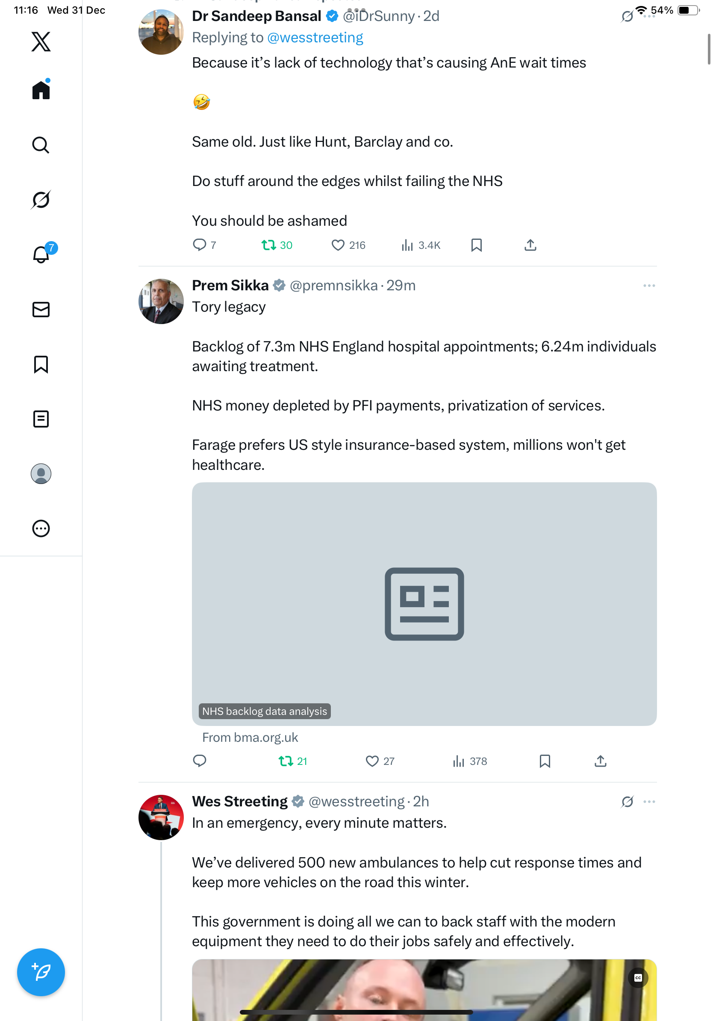Open NHS backlog data analysis link card
Screen dimensions: 713x1021
(424, 604)
